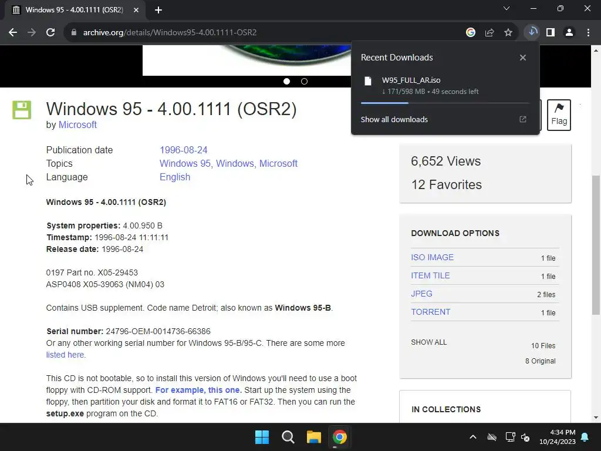Click SHOW ALL files
The image size is (601, 451).
tap(429, 342)
